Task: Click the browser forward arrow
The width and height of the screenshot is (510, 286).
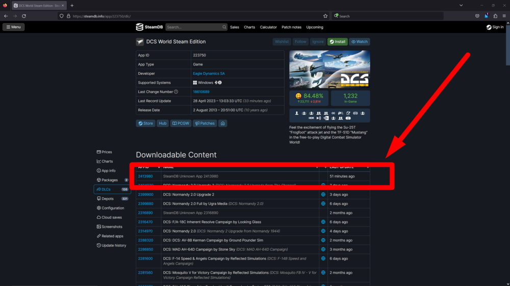Action: (15, 16)
